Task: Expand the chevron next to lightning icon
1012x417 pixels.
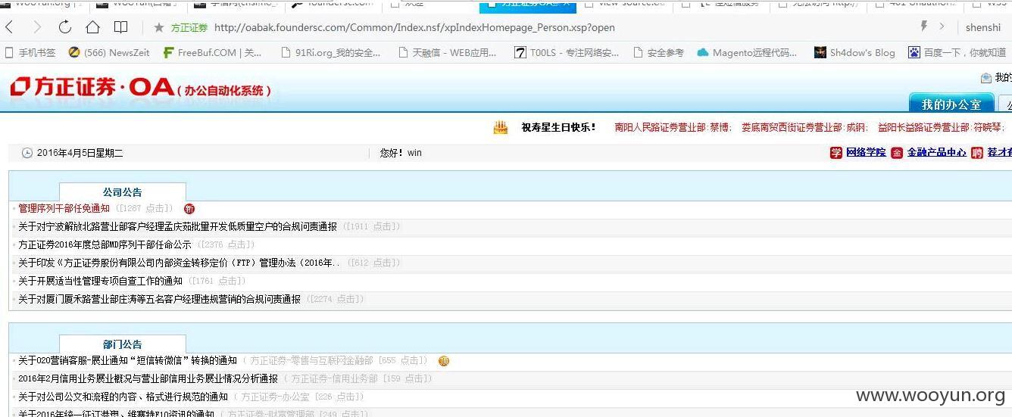Action: click(x=942, y=26)
